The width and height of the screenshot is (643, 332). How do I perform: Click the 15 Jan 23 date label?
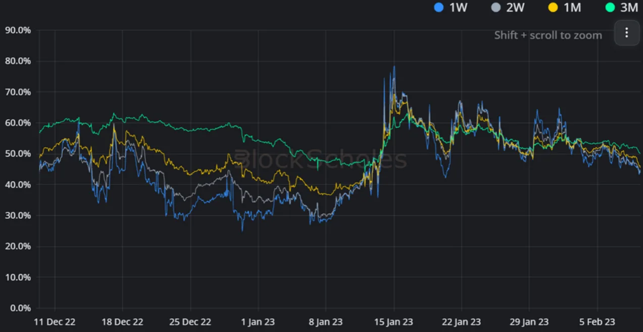[x=394, y=322]
